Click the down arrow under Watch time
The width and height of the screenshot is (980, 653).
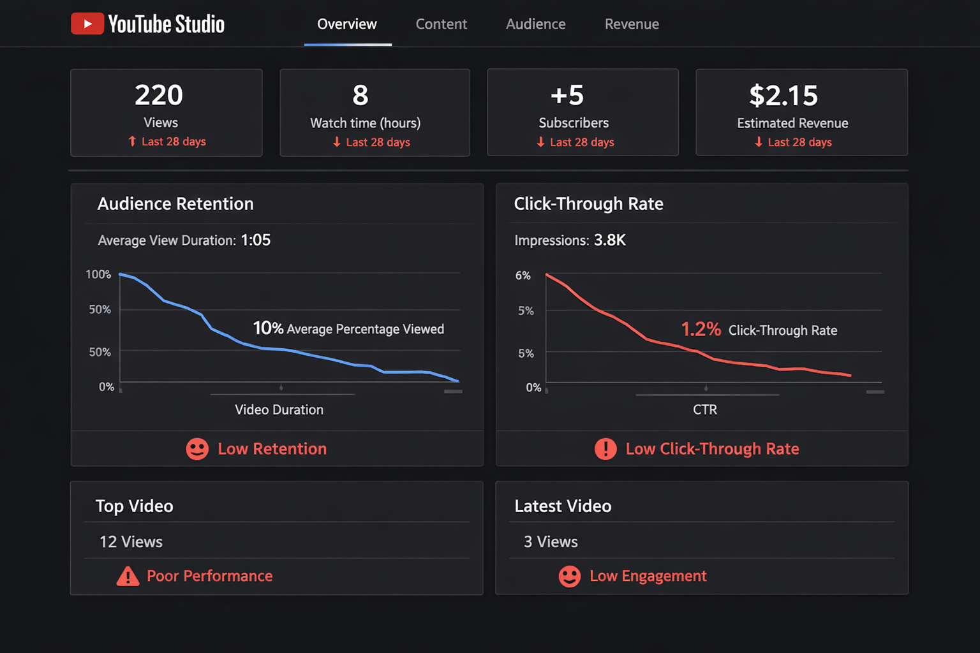tap(337, 142)
